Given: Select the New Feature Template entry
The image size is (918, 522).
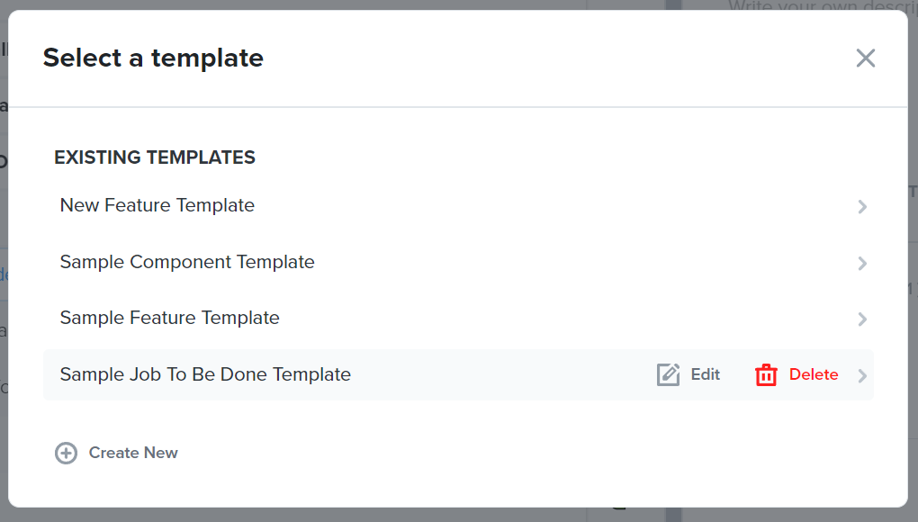Looking at the screenshot, I should (x=157, y=205).
